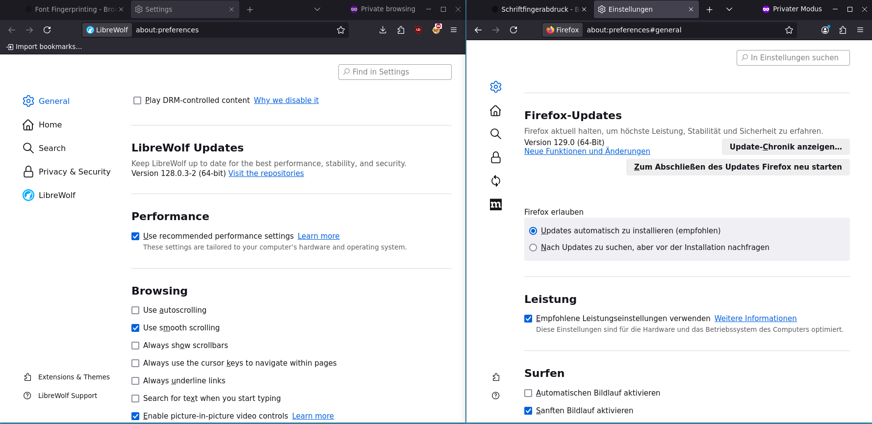This screenshot has height=424, width=872.
Task: Click 'Why we disable it' link
Action: (x=286, y=100)
